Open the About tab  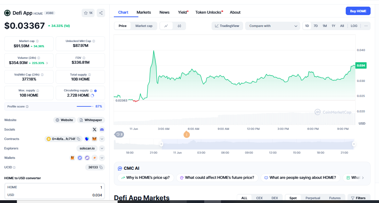click(x=235, y=12)
